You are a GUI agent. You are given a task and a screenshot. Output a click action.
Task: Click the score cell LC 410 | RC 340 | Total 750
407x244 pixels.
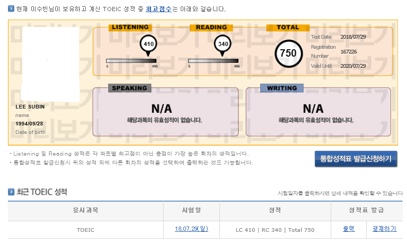(x=275, y=230)
